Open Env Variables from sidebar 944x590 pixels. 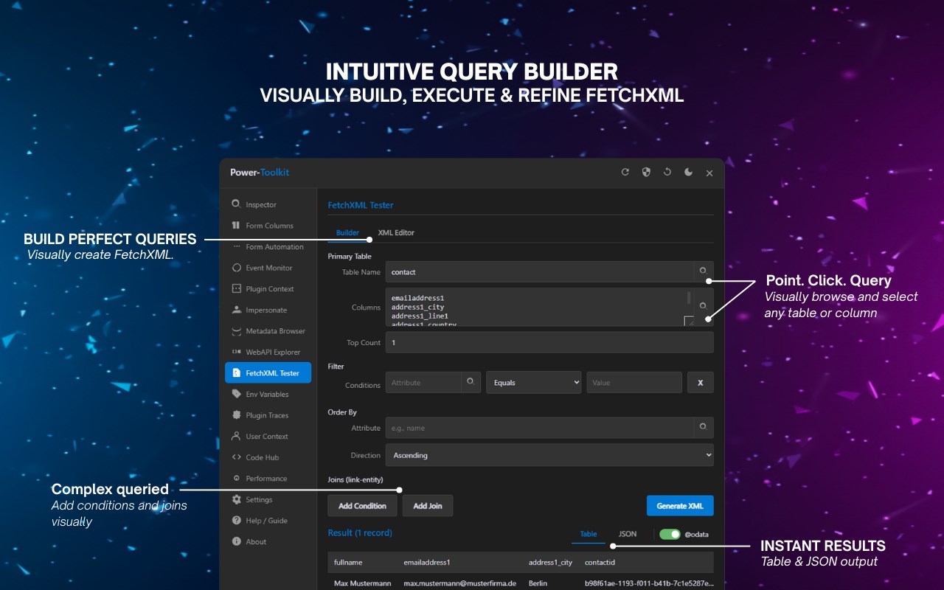pyautogui.click(x=268, y=395)
